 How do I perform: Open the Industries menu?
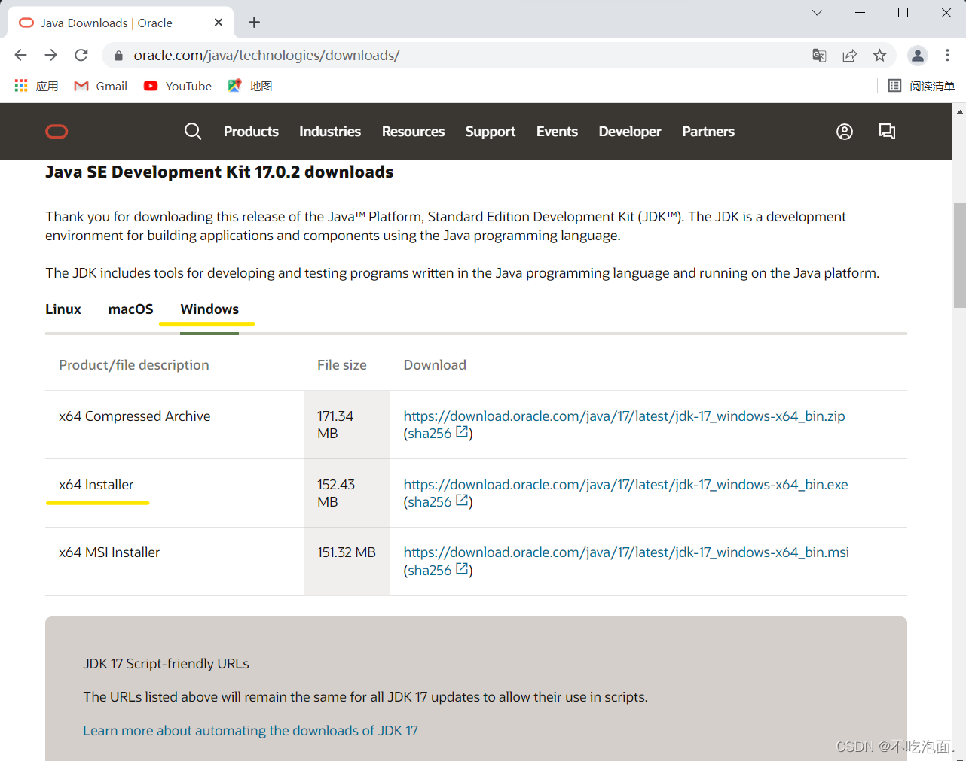coord(330,132)
